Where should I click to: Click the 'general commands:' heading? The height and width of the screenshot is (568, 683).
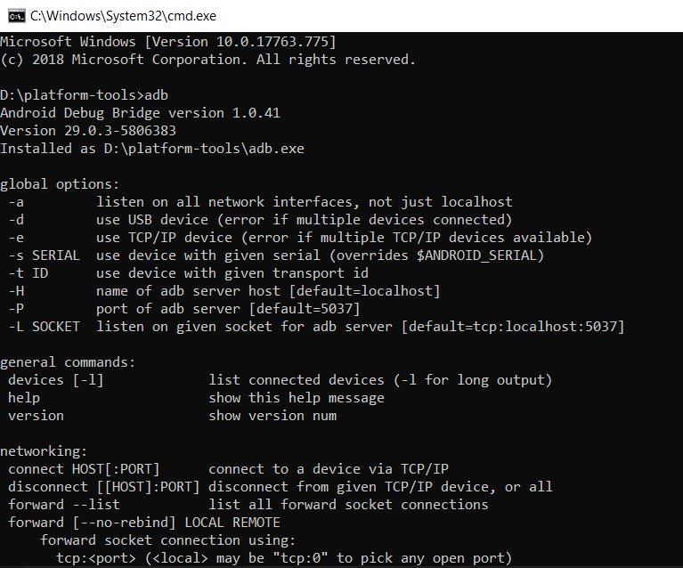click(68, 362)
